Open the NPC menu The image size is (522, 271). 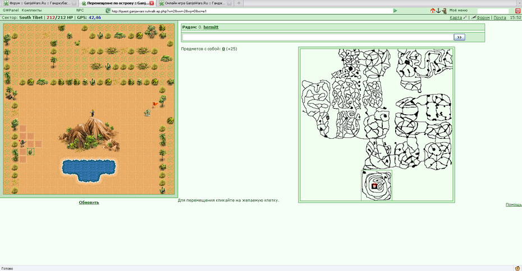[80, 10]
